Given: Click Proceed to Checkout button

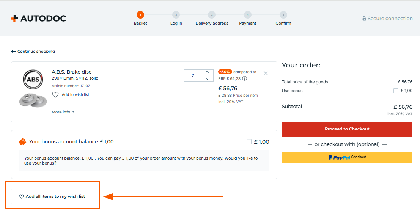Looking at the screenshot, I should (347, 129).
